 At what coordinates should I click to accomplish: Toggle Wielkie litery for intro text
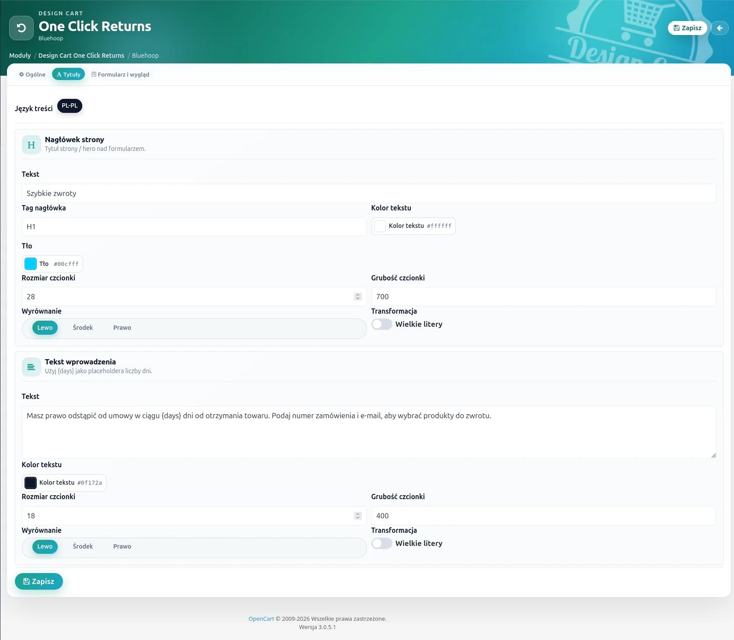tap(382, 543)
